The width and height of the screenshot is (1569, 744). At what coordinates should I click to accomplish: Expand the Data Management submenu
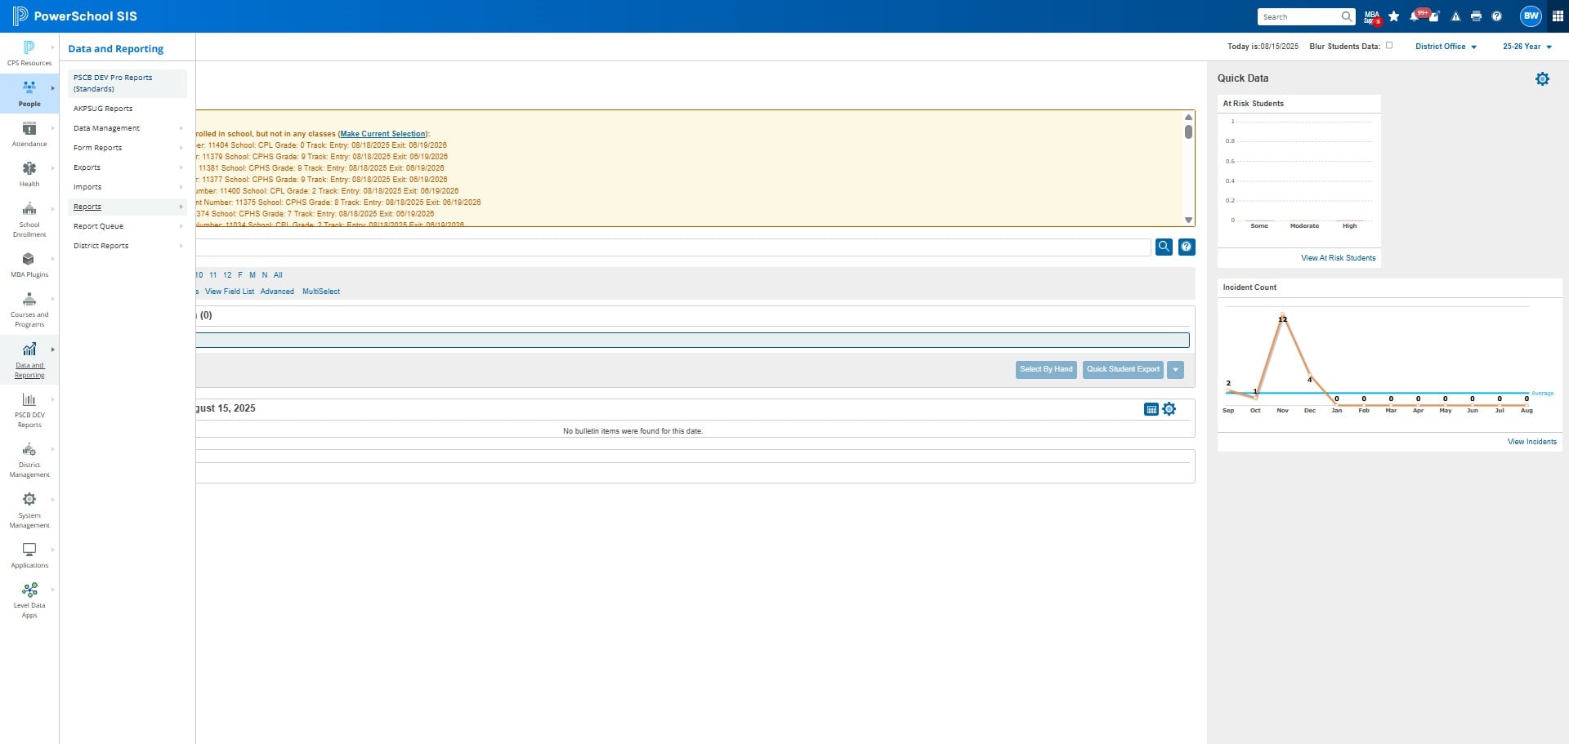[x=127, y=128]
